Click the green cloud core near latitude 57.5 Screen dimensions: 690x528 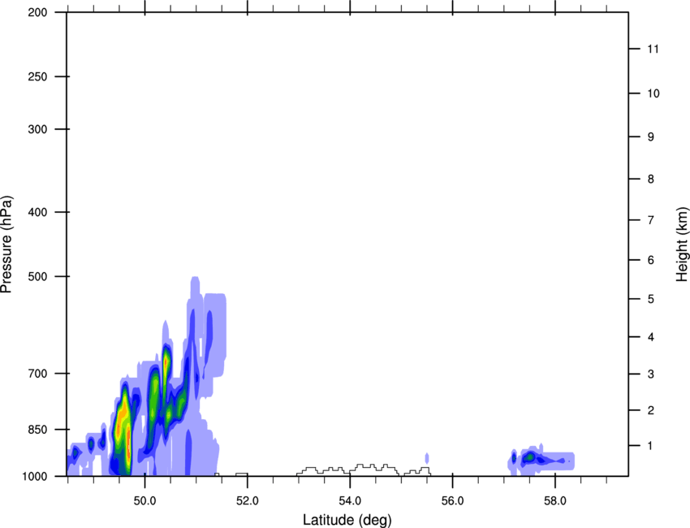[x=530, y=457]
